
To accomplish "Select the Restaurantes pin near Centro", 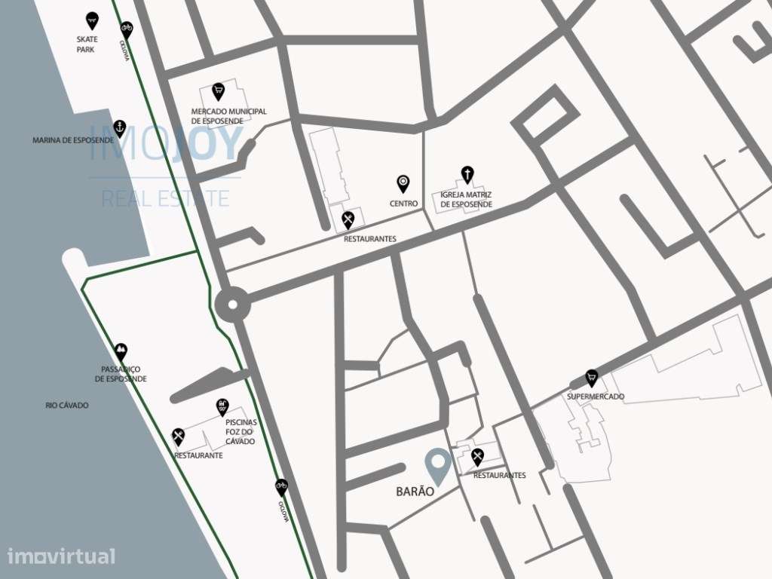I will [x=348, y=220].
